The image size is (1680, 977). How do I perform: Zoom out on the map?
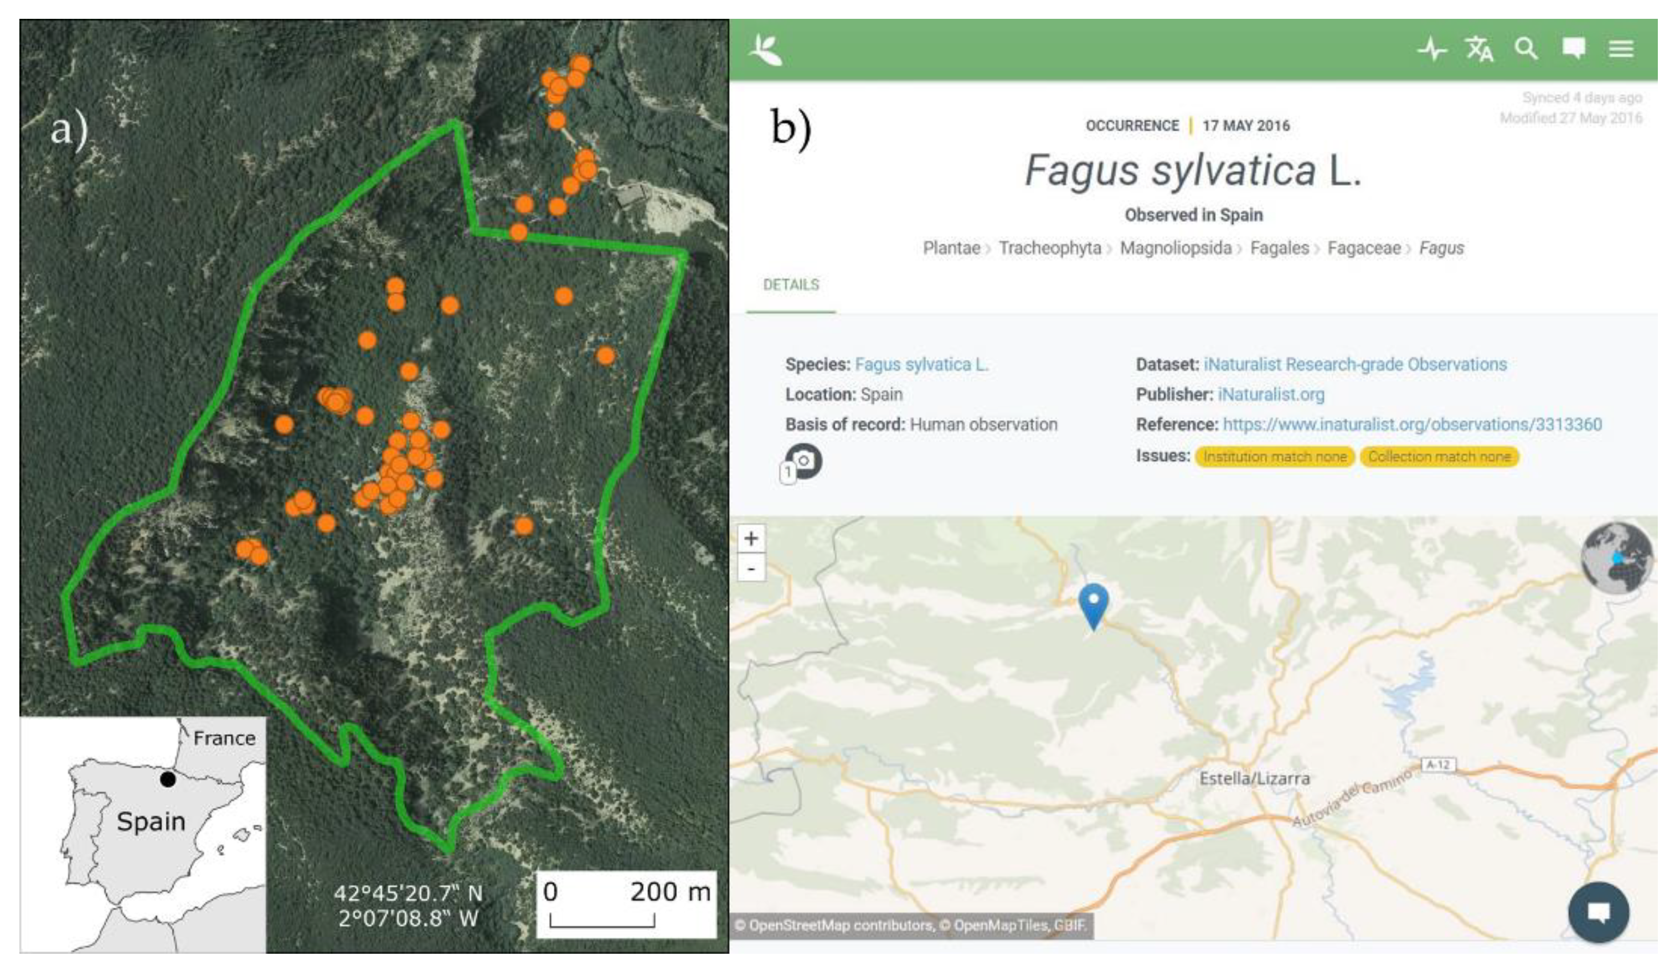tap(751, 569)
